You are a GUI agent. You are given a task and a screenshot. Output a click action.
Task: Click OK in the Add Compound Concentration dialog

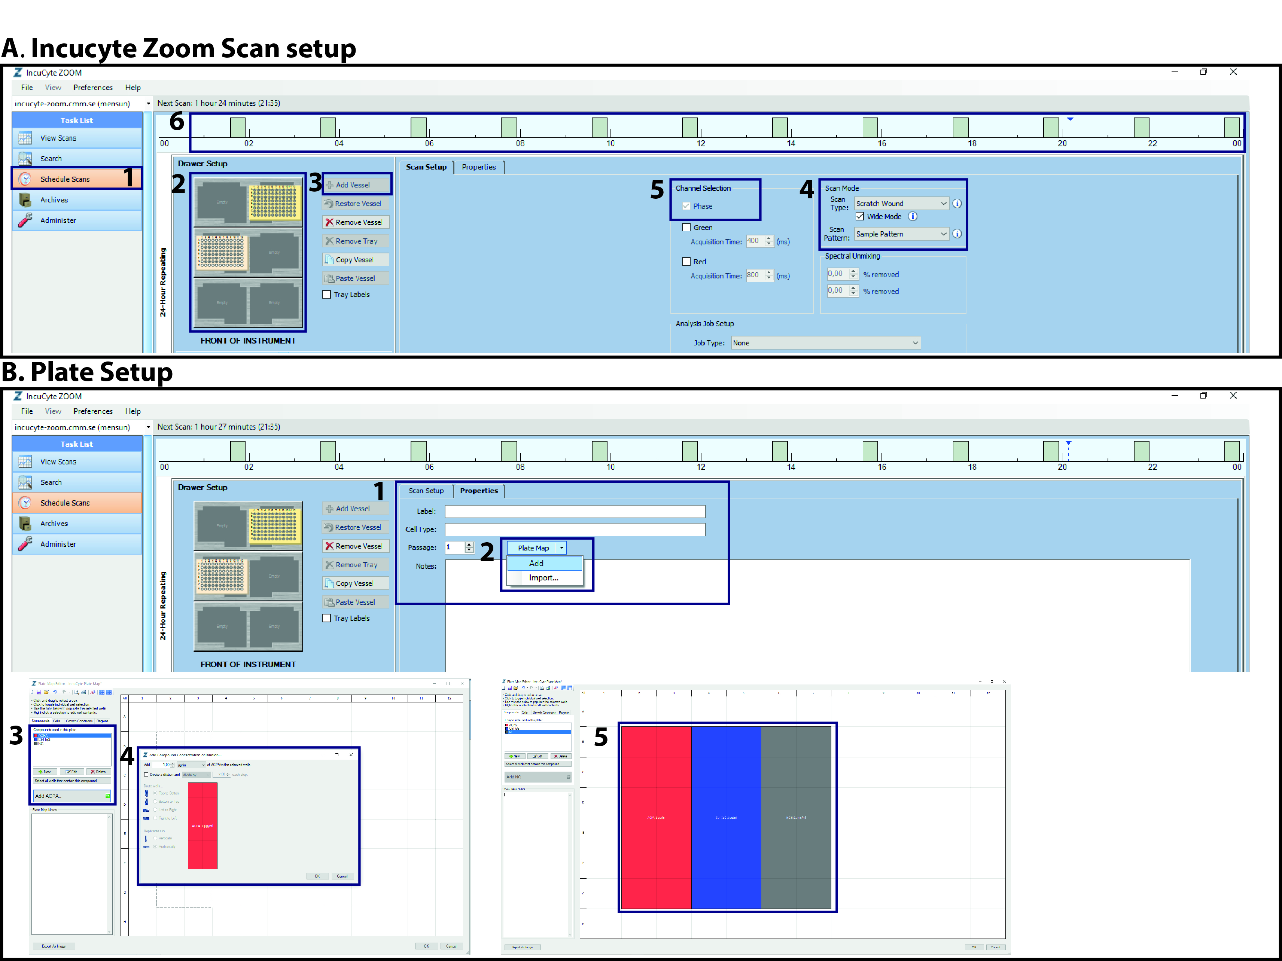tap(317, 876)
